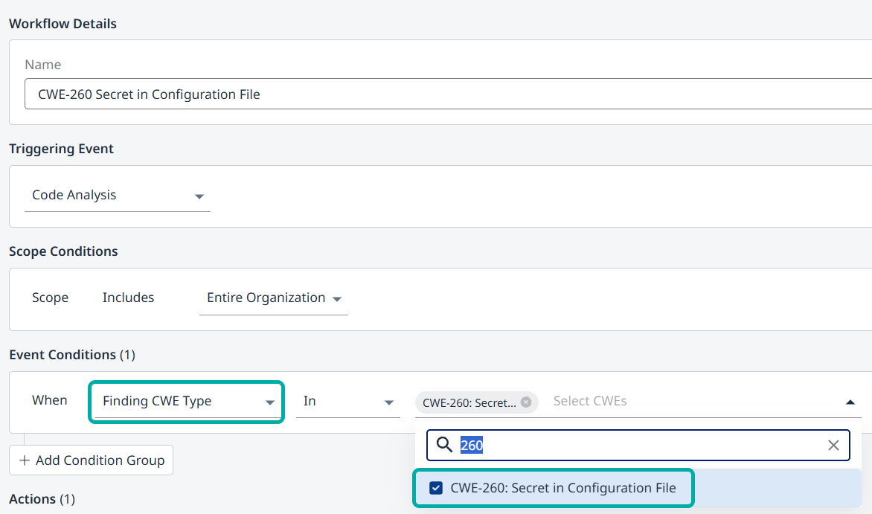Click into the workflow Name text field
Viewport: 872px width, 514px height.
click(446, 94)
